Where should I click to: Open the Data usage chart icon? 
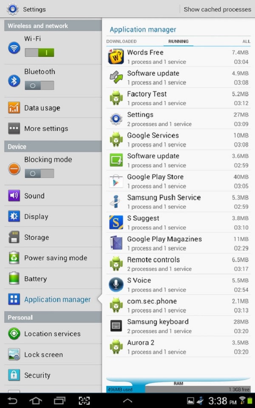pos(14,108)
